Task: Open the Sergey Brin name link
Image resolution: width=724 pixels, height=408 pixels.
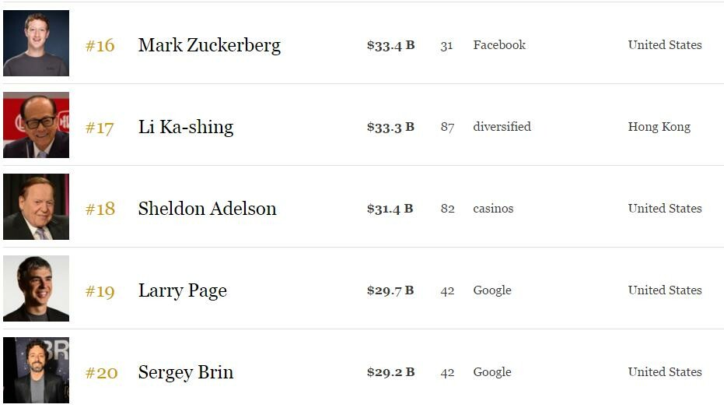Action: point(186,373)
